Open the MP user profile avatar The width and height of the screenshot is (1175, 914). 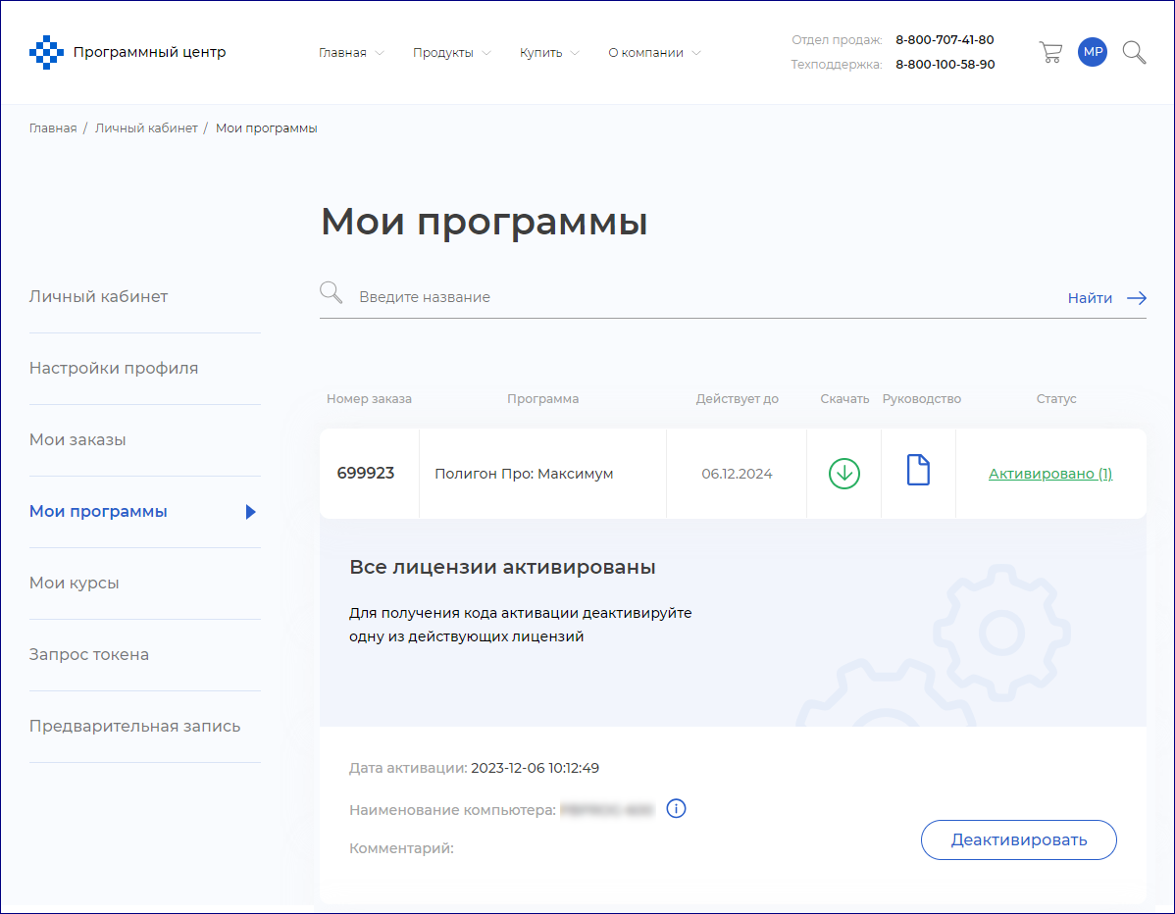coord(1093,53)
